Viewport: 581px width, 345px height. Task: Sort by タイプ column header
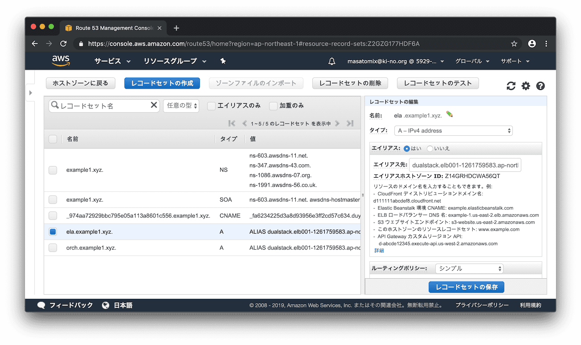(x=229, y=139)
